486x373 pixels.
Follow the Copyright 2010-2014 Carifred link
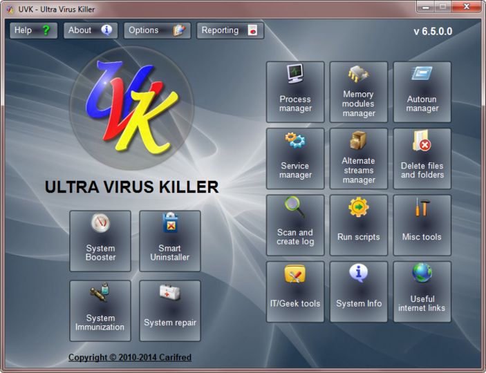pyautogui.click(x=130, y=357)
